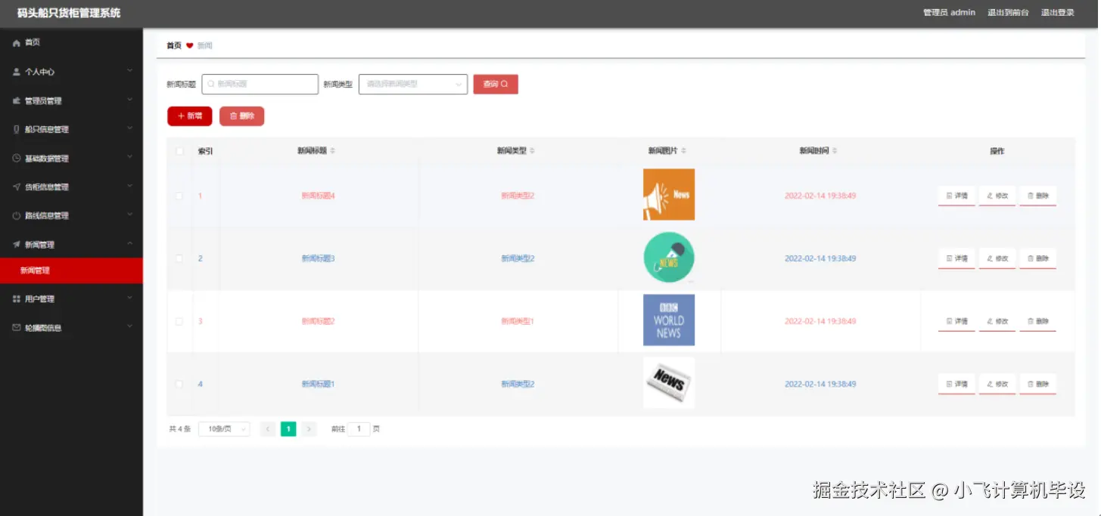Click the 删除 button above the table
The image size is (1101, 516).
tap(241, 116)
